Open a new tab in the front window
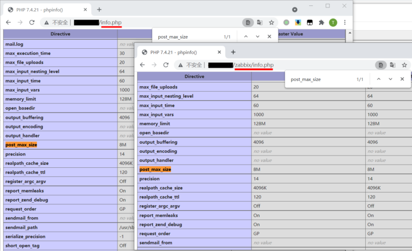This screenshot has width=412, height=251. [x=233, y=52]
